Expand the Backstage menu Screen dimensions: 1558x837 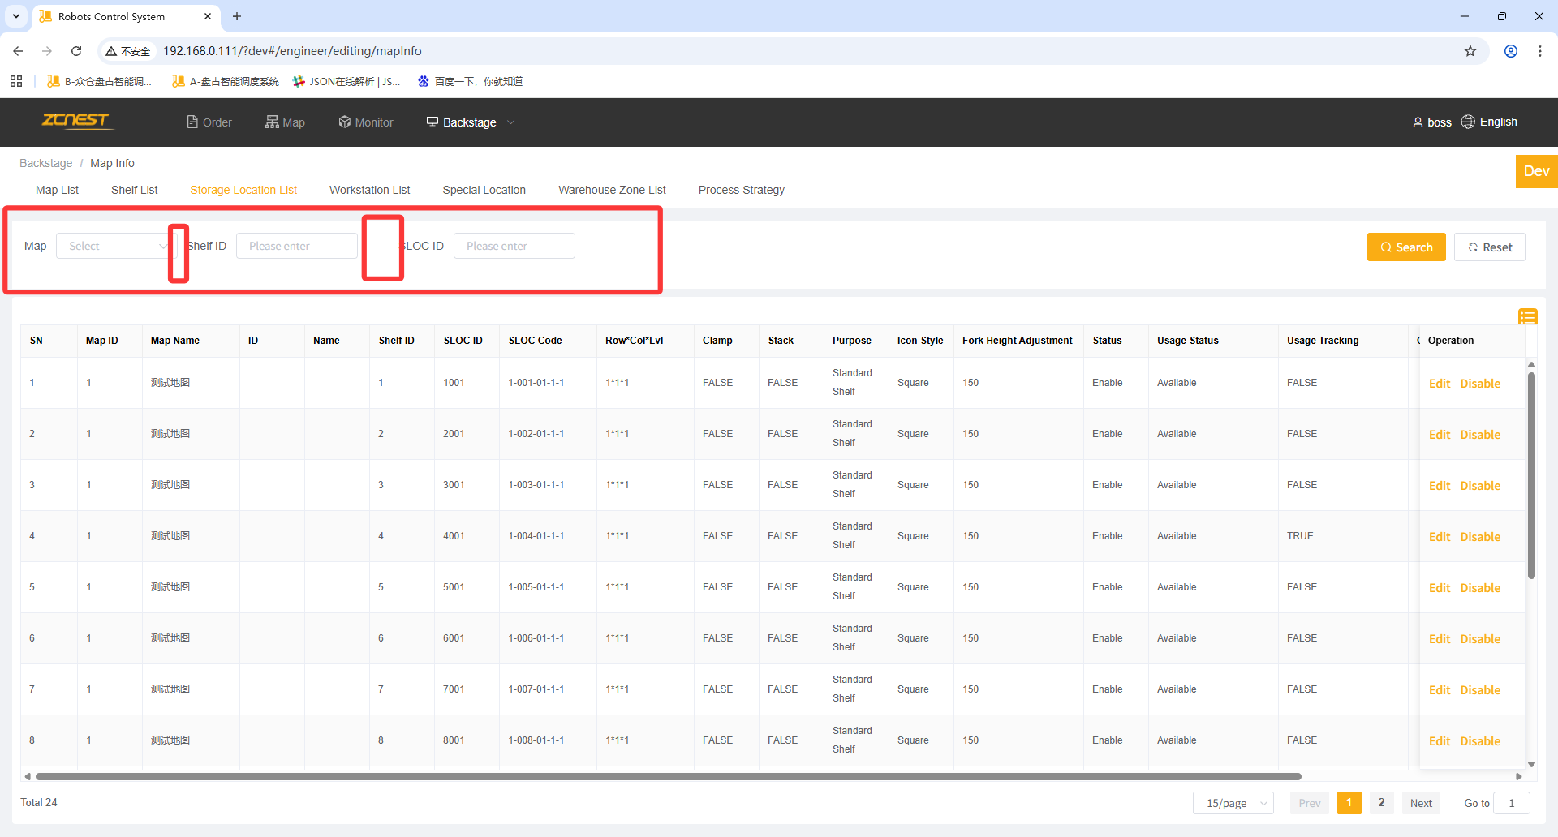470,122
